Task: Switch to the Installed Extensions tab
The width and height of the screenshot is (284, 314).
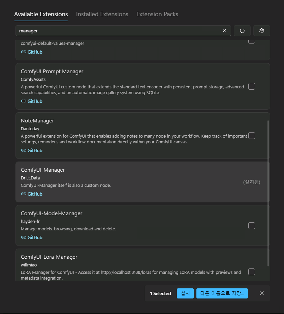Action: (x=102, y=14)
